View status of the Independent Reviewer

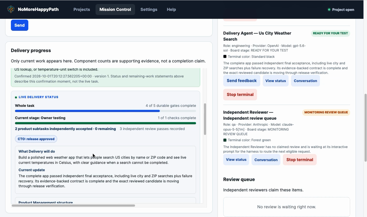click(236, 160)
